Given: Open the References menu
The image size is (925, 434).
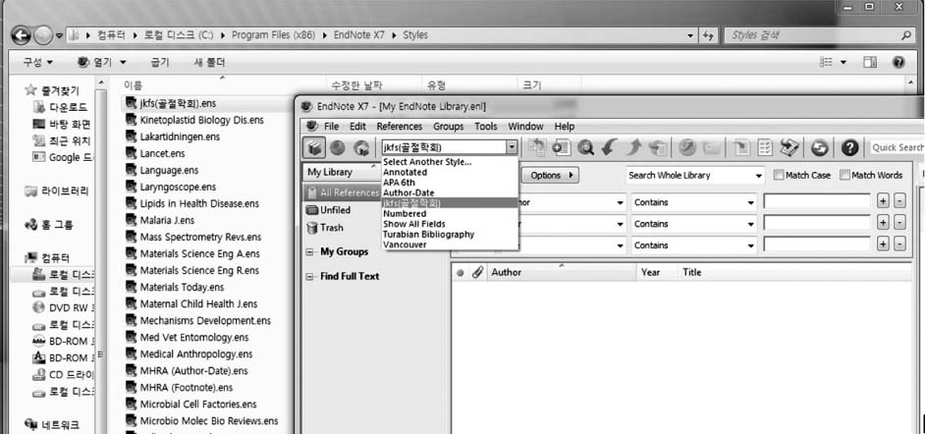Looking at the screenshot, I should [400, 127].
